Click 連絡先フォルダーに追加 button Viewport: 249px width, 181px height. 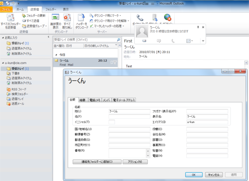[x=97, y=162]
